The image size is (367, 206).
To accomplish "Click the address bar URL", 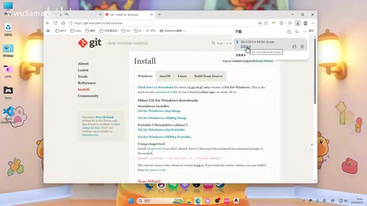I will 98,23.
